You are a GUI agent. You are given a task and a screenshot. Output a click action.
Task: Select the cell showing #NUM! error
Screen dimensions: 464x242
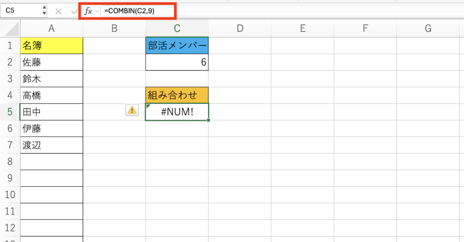coord(177,112)
